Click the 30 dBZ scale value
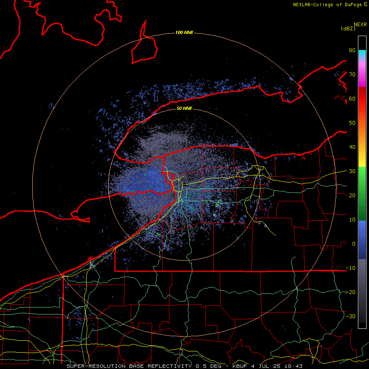Screen dimensions: 369x369 [352, 171]
